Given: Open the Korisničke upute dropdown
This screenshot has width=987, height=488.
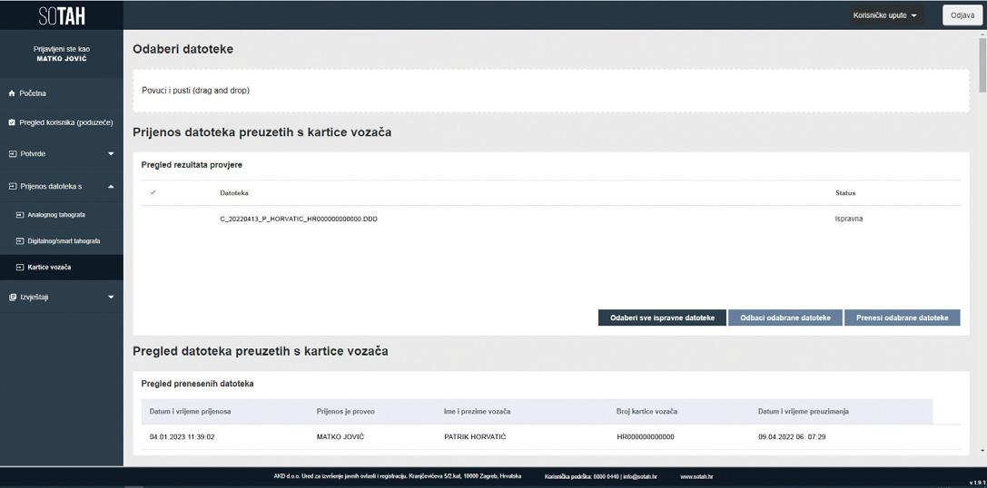Looking at the screenshot, I should pyautogui.click(x=885, y=15).
